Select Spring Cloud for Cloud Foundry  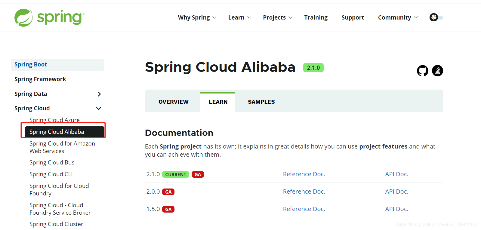[x=59, y=190]
